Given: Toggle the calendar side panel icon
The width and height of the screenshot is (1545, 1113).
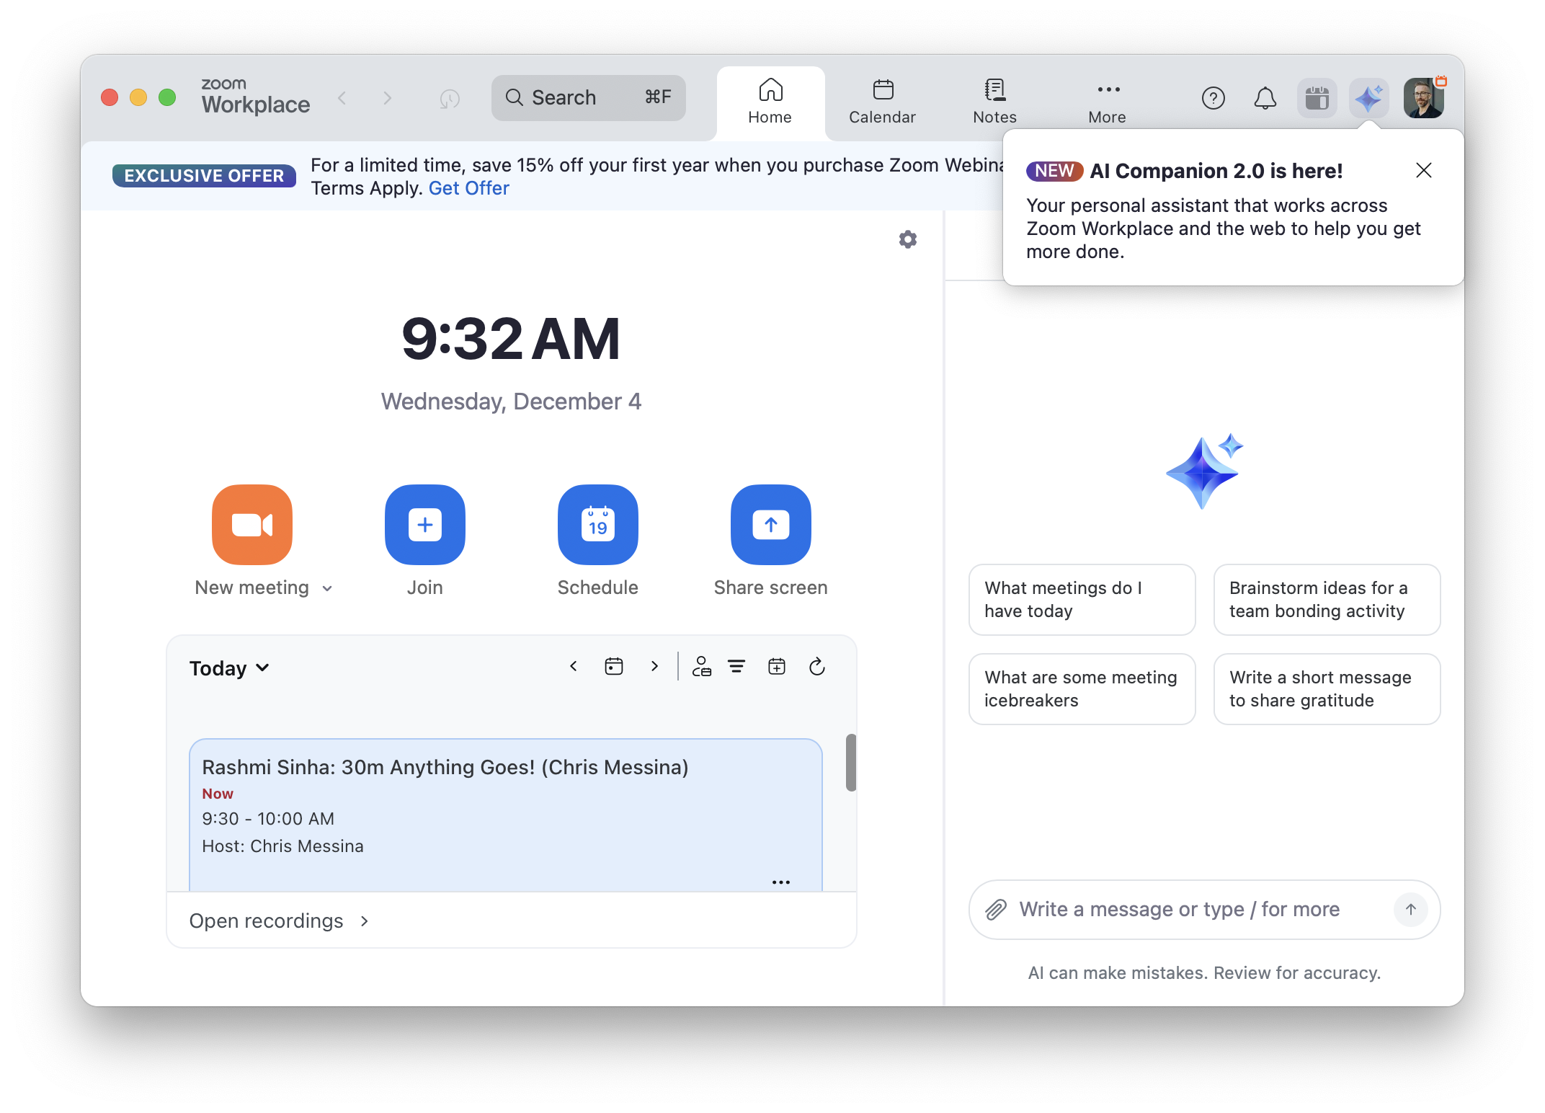Looking at the screenshot, I should point(1317,98).
